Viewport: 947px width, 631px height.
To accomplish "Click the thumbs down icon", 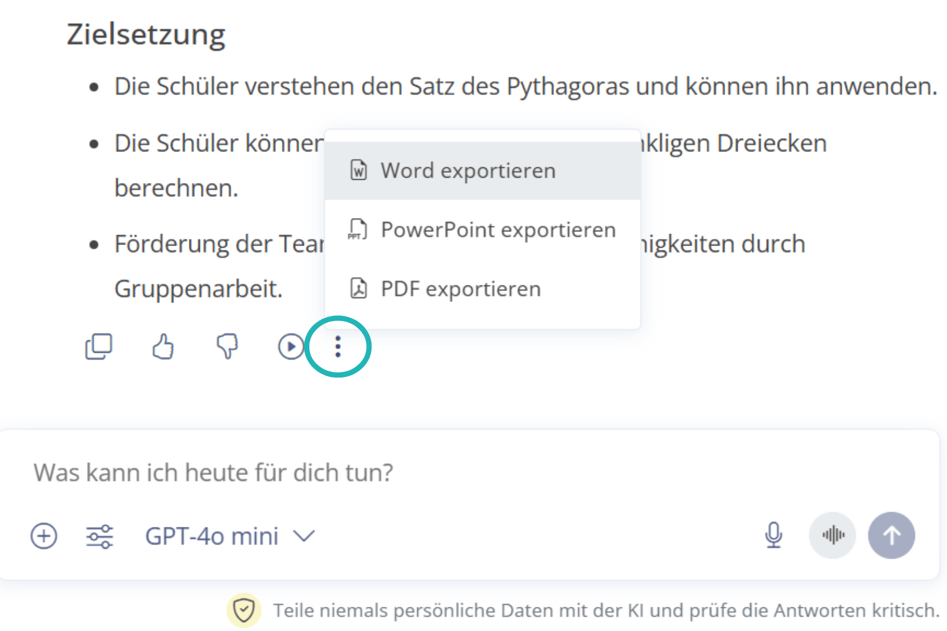I will click(x=227, y=347).
